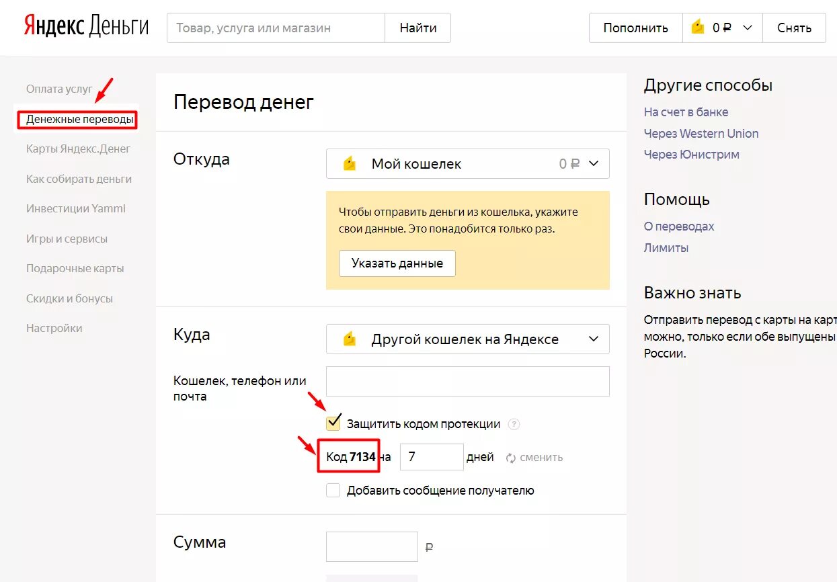The height and width of the screenshot is (582, 837).
Task: Go to Как собирать деньги section
Action: coord(79,179)
